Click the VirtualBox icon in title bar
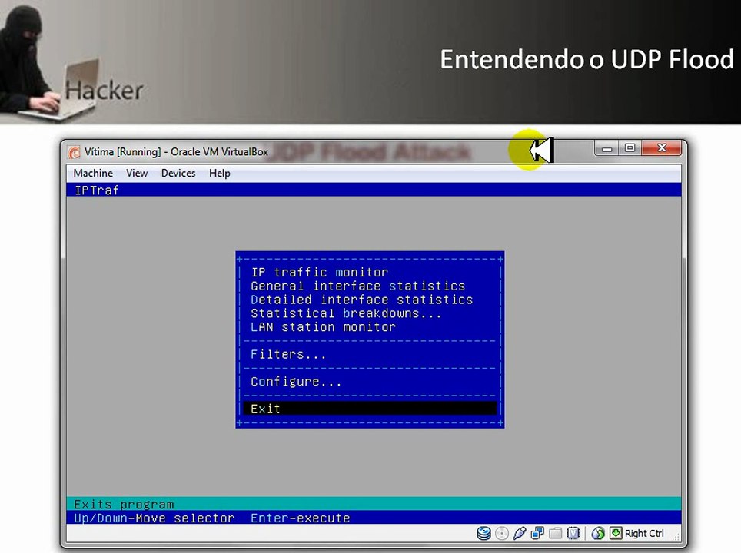 click(75, 152)
